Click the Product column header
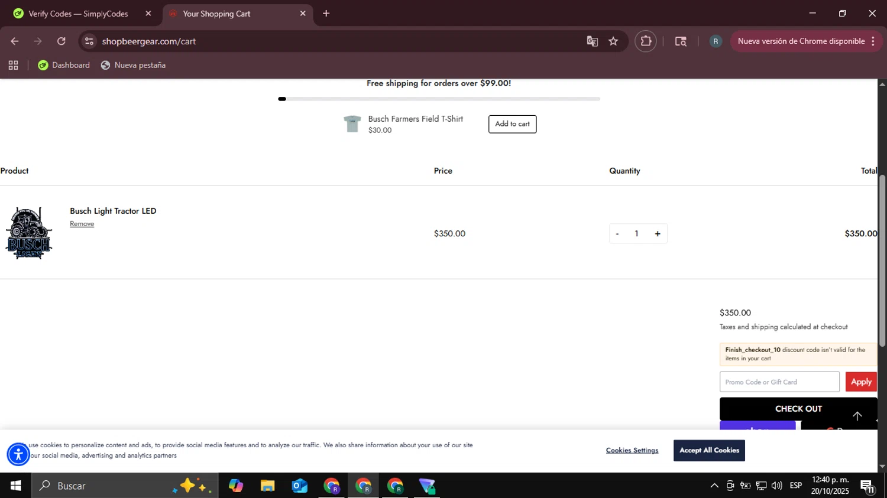The image size is (887, 498). (x=14, y=171)
